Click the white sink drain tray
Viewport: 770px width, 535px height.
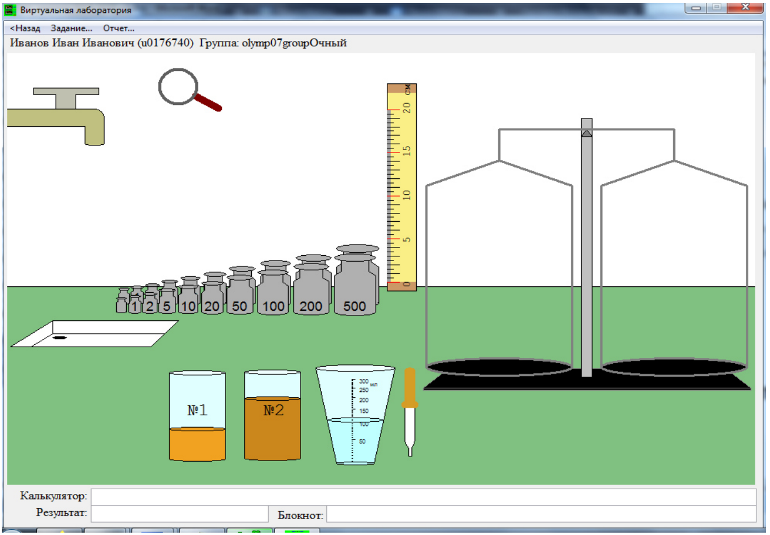[x=94, y=334]
